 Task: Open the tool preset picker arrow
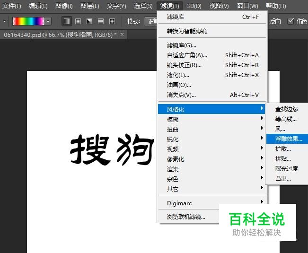pos(4,21)
